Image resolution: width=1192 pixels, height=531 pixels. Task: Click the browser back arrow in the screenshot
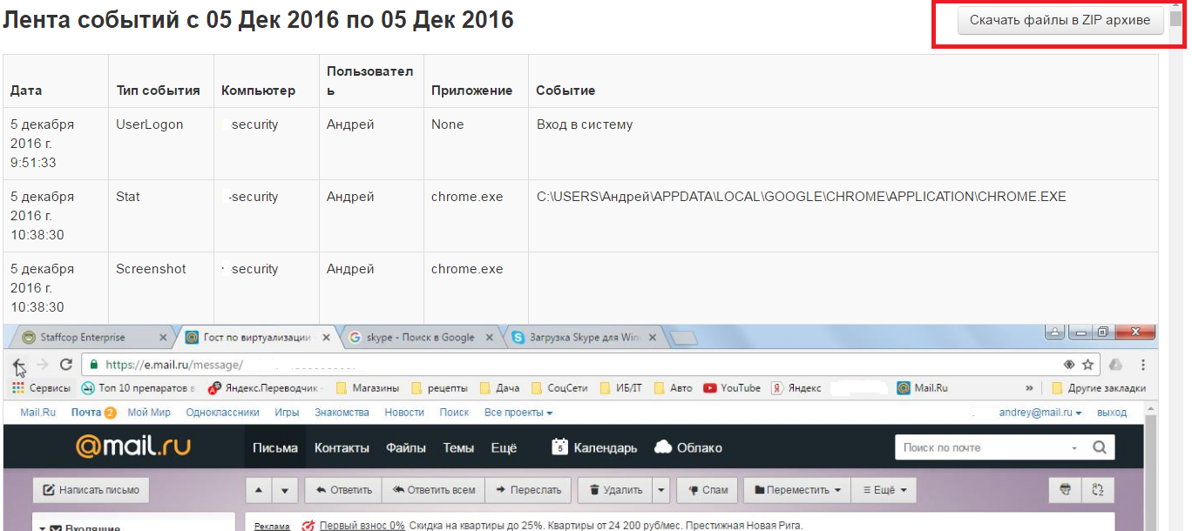tap(19, 365)
